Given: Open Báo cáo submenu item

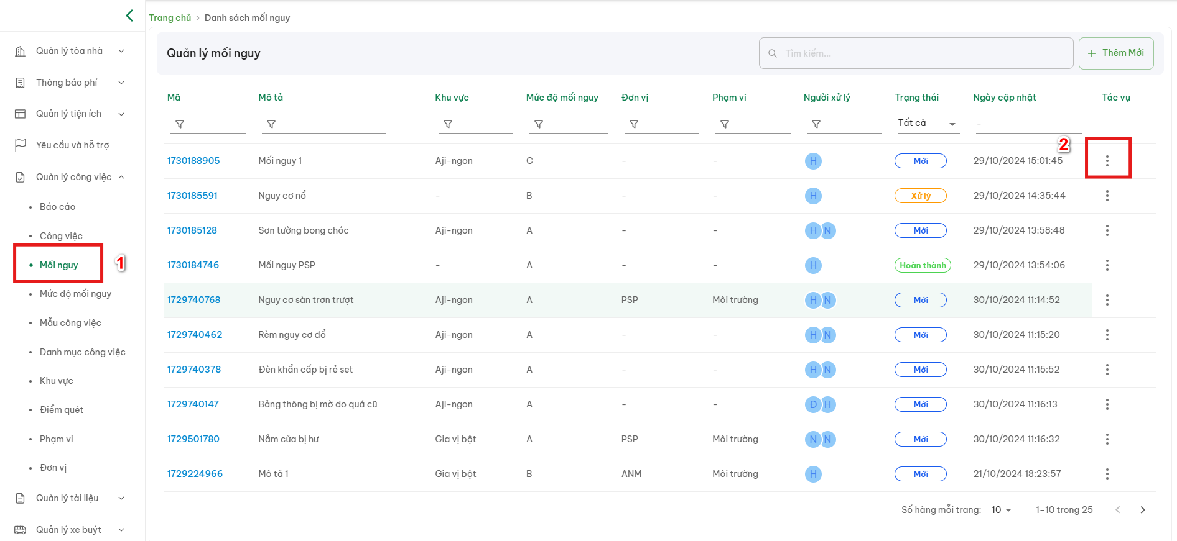Looking at the screenshot, I should tap(57, 207).
